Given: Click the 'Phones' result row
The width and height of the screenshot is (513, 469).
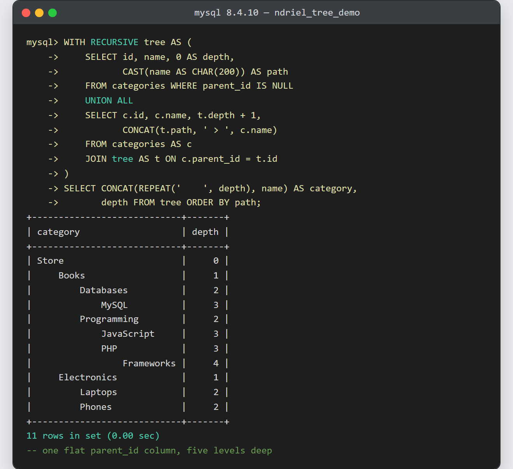Looking at the screenshot, I should pos(128,407).
